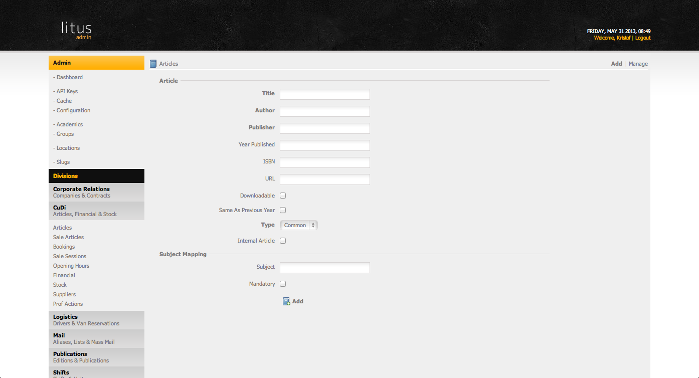699x378 pixels.
Task: Click the Logout link
Action: click(643, 38)
